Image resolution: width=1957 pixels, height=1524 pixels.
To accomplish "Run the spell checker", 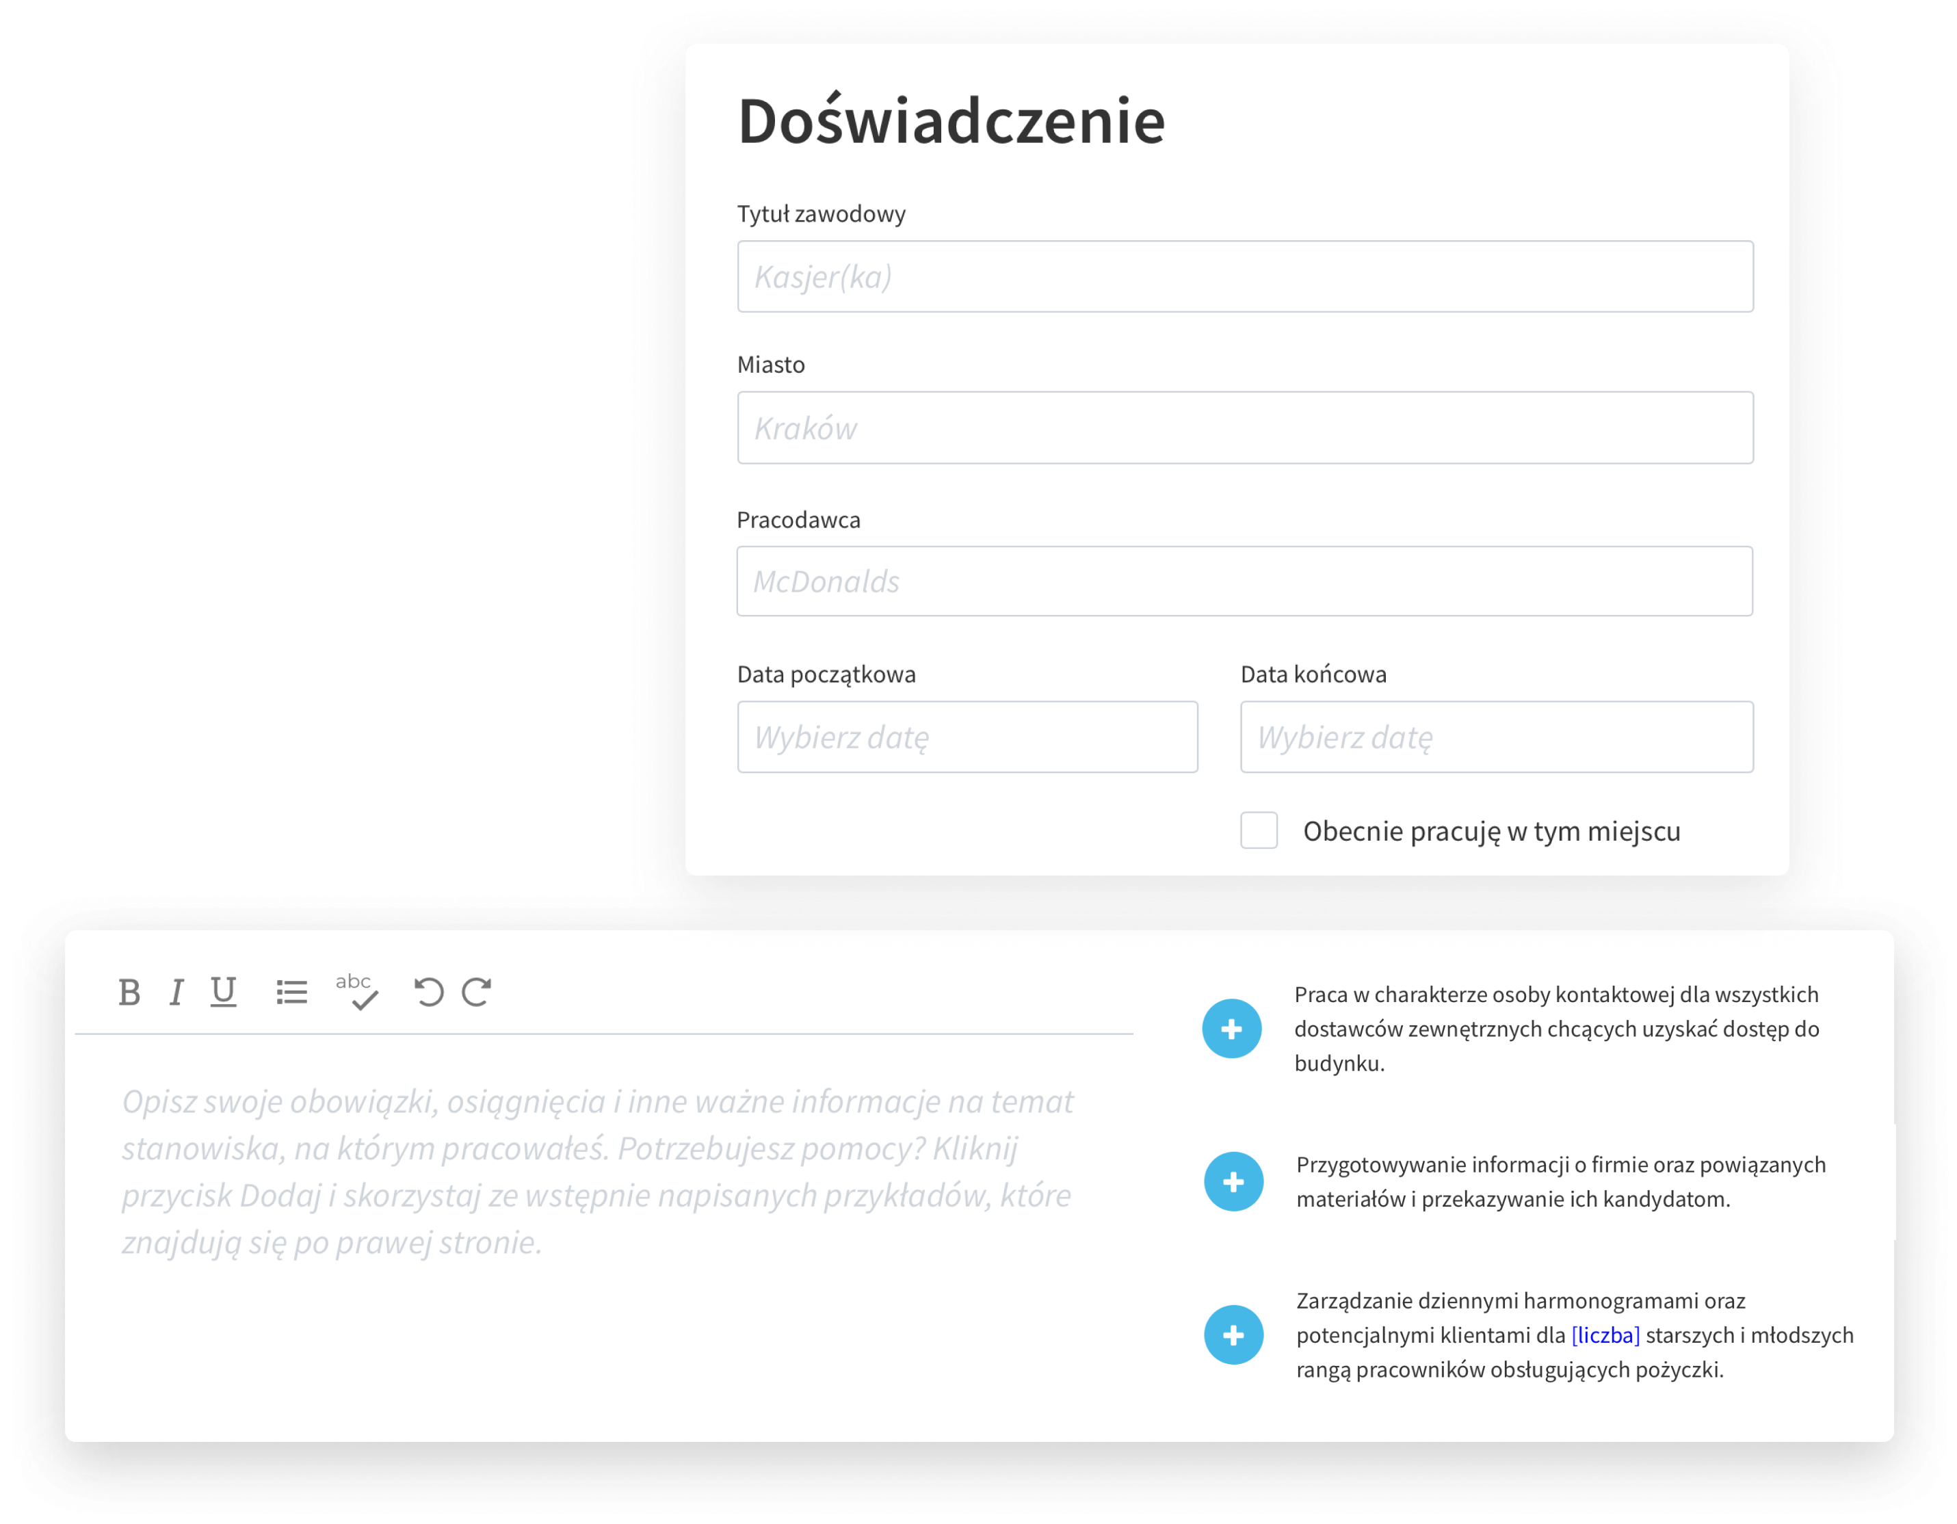I will pyautogui.click(x=356, y=992).
